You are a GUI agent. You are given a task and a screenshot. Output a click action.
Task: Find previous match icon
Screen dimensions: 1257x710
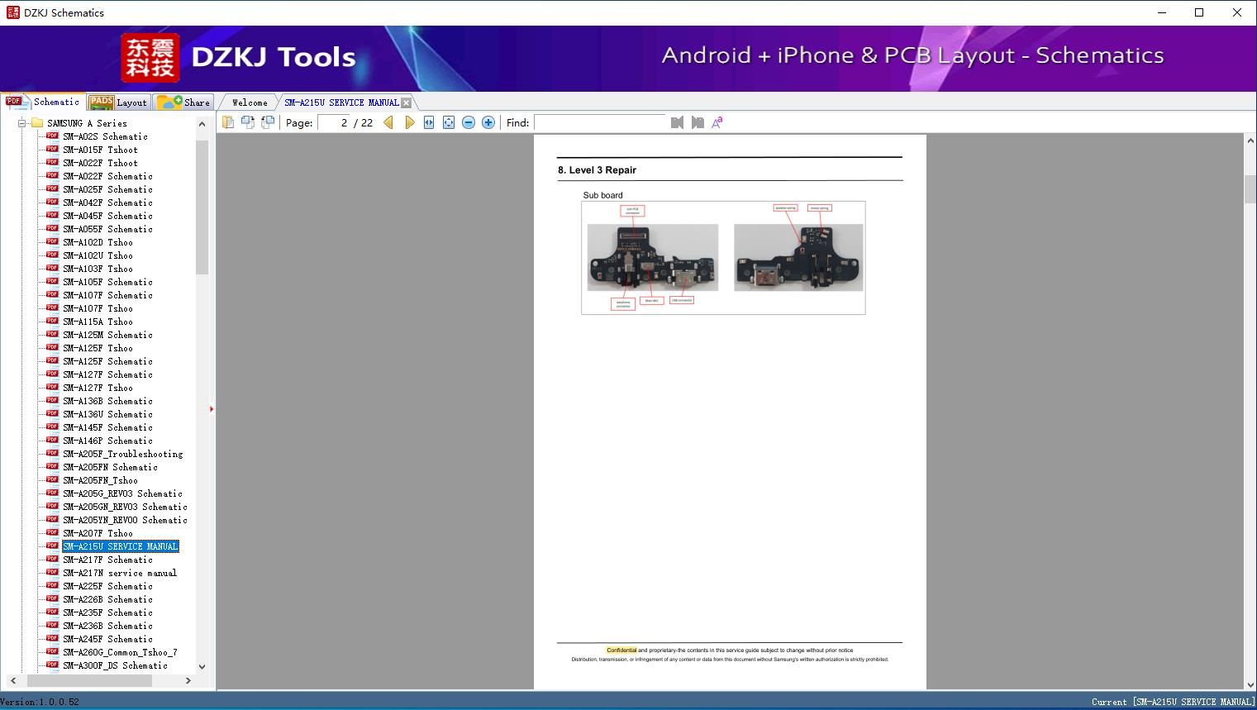click(678, 122)
